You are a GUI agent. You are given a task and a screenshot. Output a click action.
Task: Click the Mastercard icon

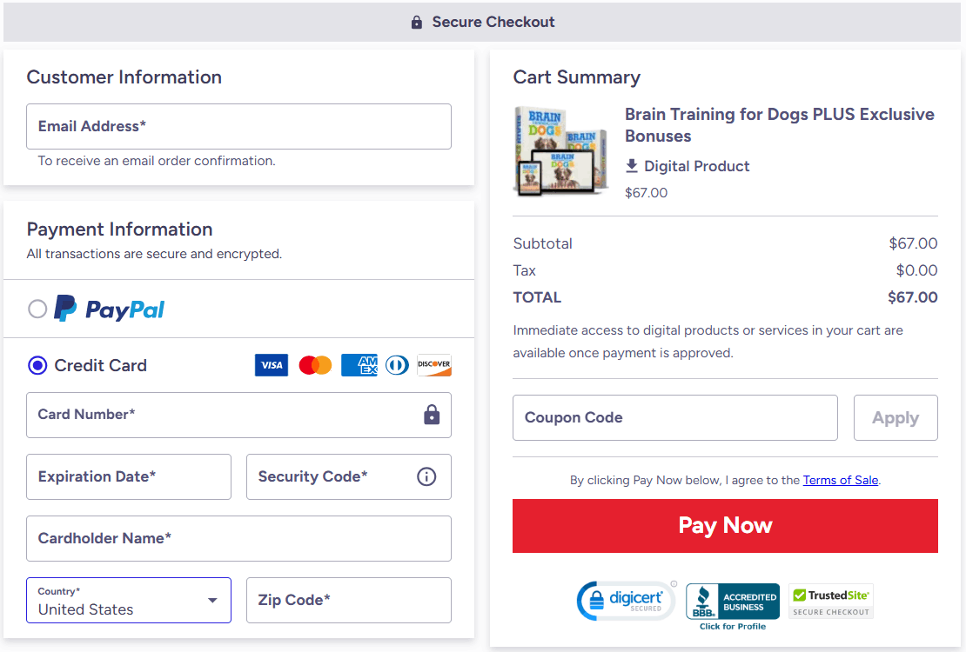pos(314,365)
